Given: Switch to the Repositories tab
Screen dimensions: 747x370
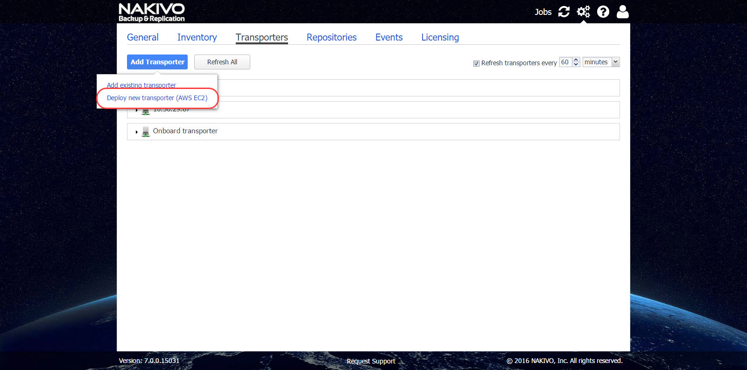Looking at the screenshot, I should [331, 37].
